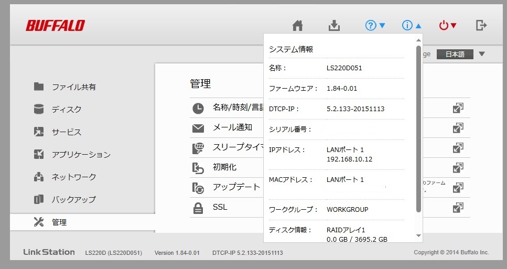Click the 0.0 GB / 3695.2 GB value

[357, 239]
